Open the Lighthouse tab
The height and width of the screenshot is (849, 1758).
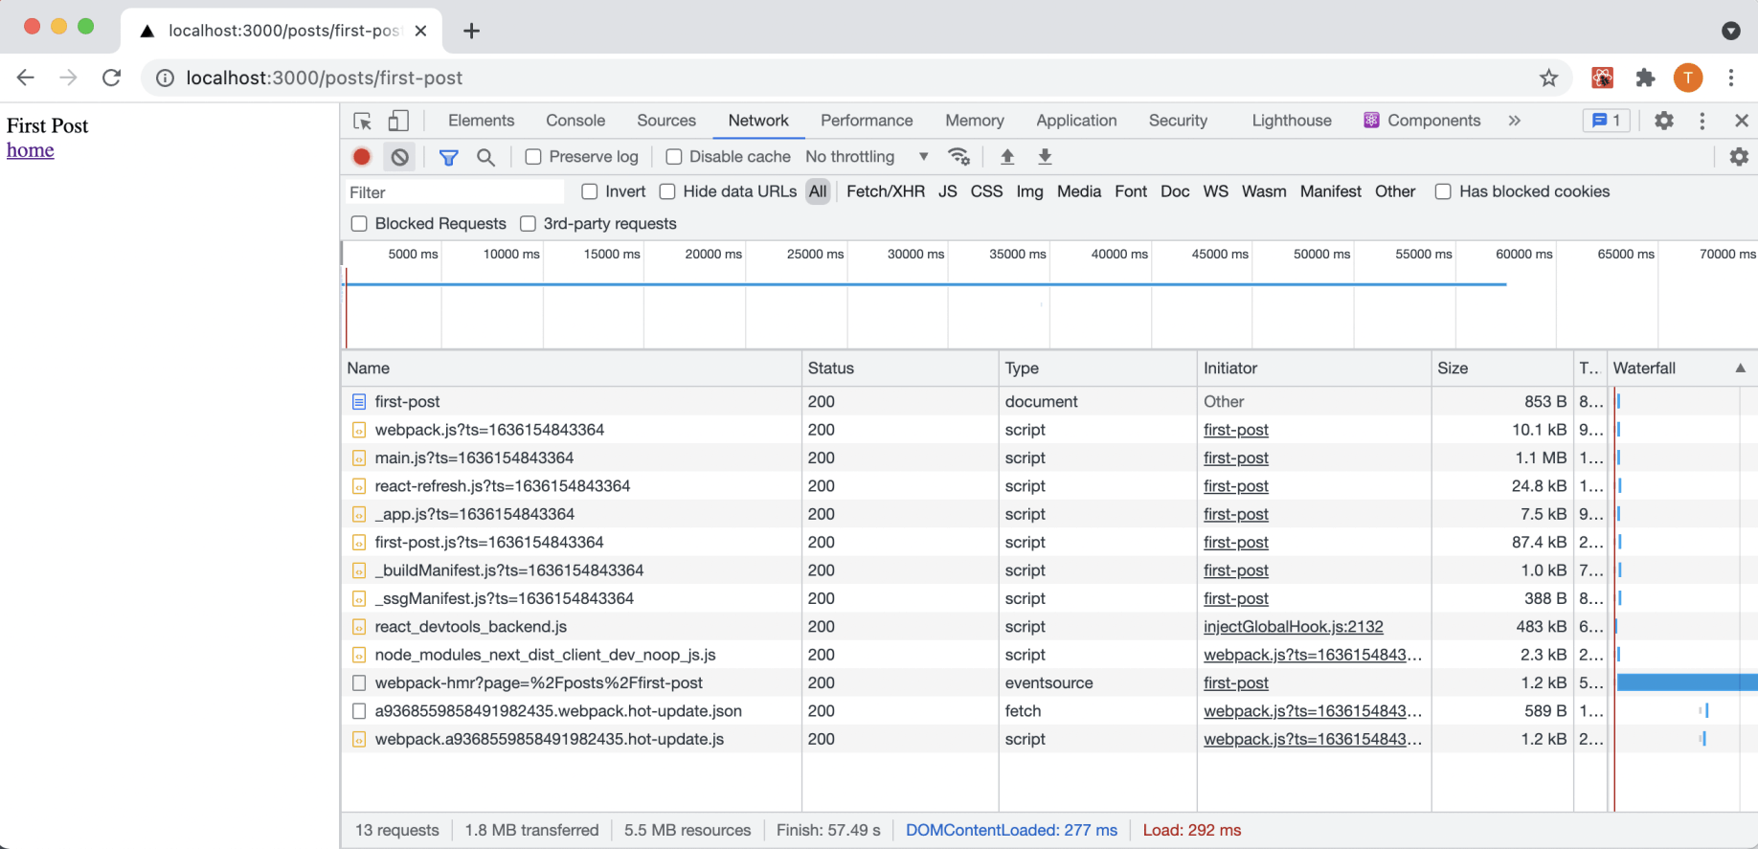pos(1291,121)
